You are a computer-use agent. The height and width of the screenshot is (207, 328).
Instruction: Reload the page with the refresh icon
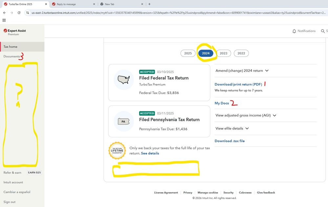[x=19, y=13]
